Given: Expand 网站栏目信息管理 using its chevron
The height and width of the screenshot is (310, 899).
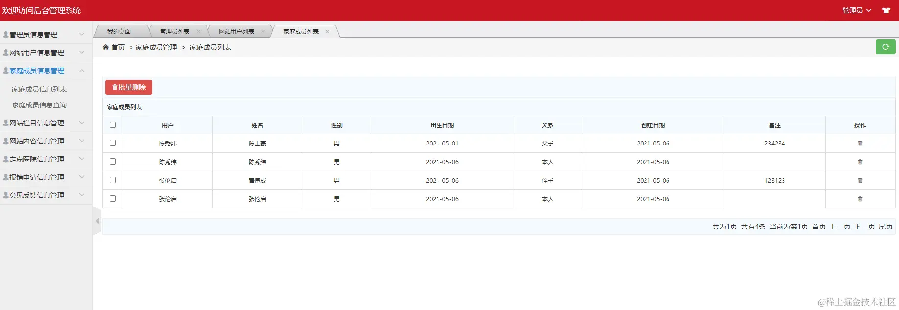Looking at the screenshot, I should [x=82, y=123].
